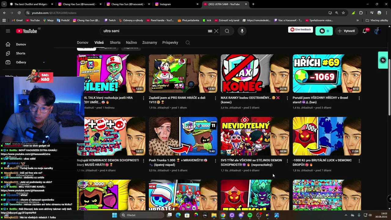The height and width of the screenshot is (220, 391).
Task: Open three-dot options for the BRAWL TALK video
Action: tap(144, 98)
